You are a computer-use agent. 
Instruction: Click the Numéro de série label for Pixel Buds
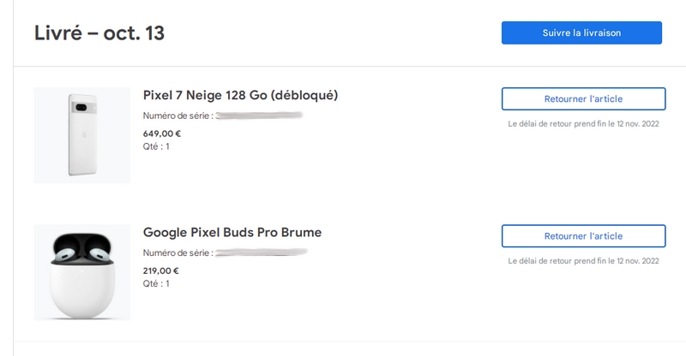pos(178,252)
